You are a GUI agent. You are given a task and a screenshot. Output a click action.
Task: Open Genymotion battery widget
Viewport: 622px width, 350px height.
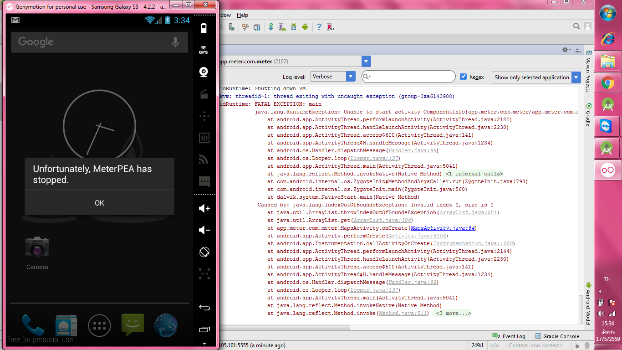204,28
